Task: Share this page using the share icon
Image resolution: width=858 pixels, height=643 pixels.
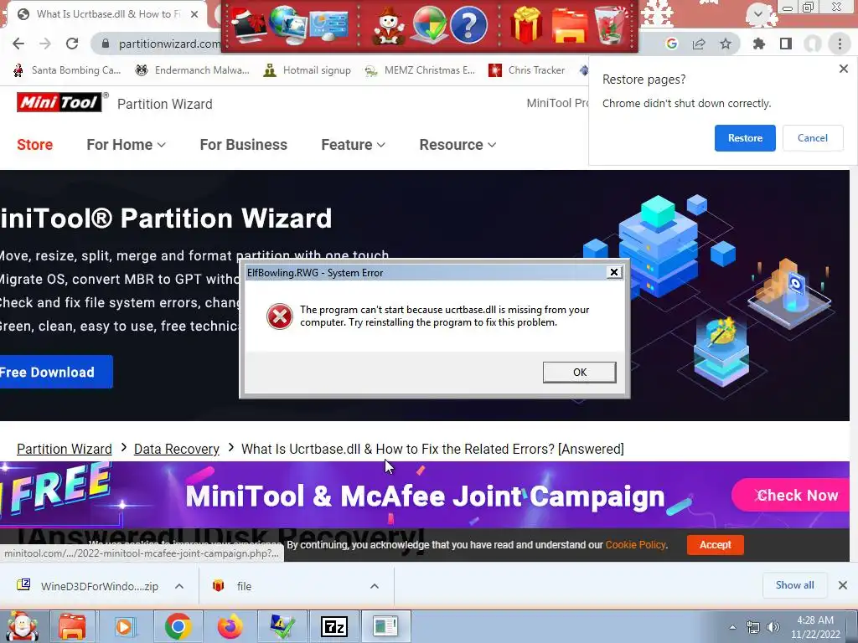Action: click(699, 44)
